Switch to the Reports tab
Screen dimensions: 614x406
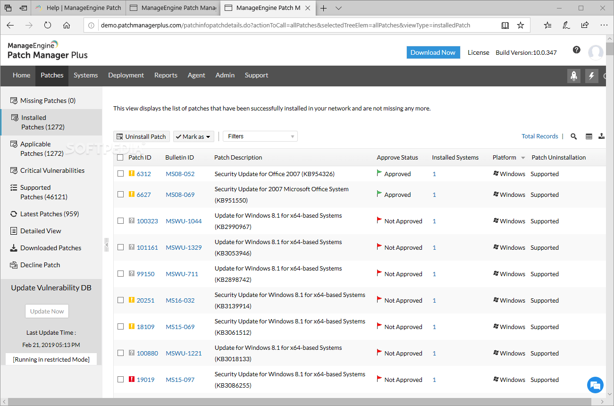166,75
